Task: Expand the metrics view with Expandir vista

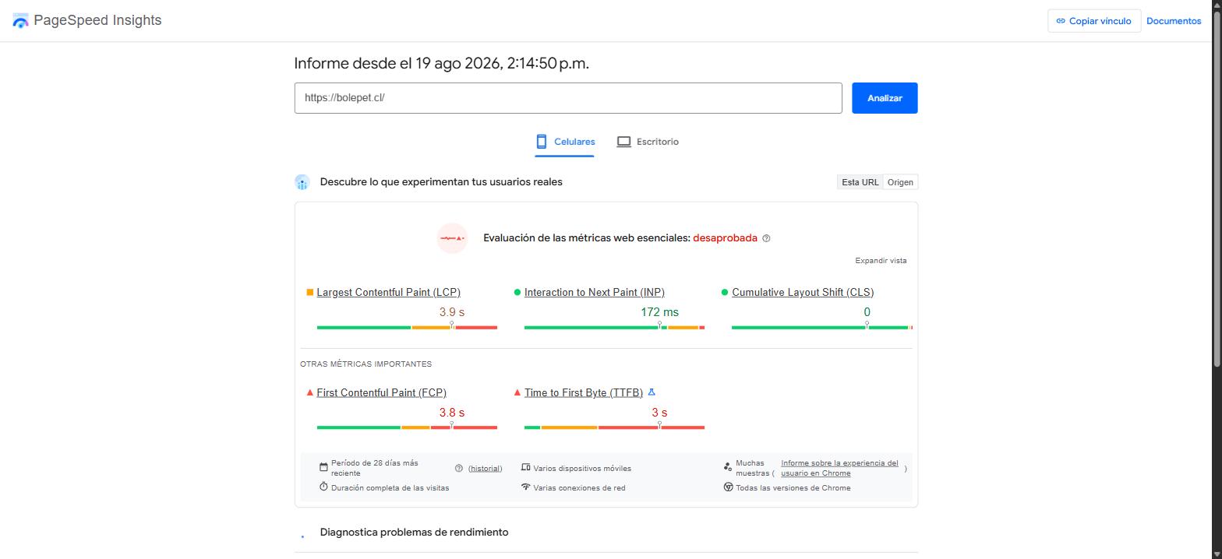Action: point(881,261)
